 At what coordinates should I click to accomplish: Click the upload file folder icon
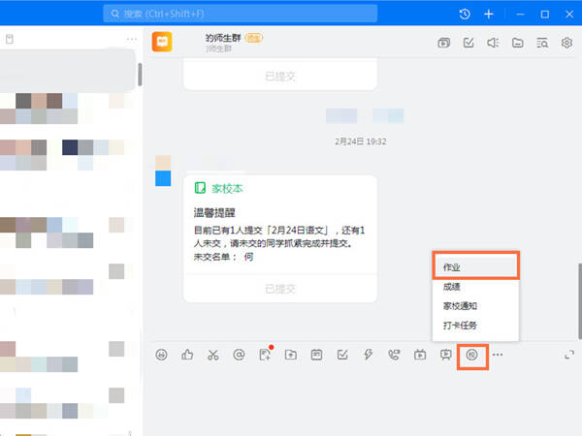[x=291, y=355]
